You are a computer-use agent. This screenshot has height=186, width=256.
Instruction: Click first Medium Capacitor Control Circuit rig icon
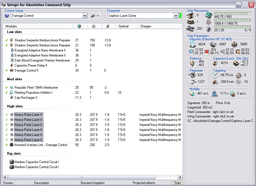[11, 162]
